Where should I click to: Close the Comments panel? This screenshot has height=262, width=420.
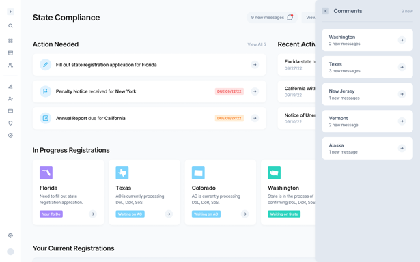326,11
